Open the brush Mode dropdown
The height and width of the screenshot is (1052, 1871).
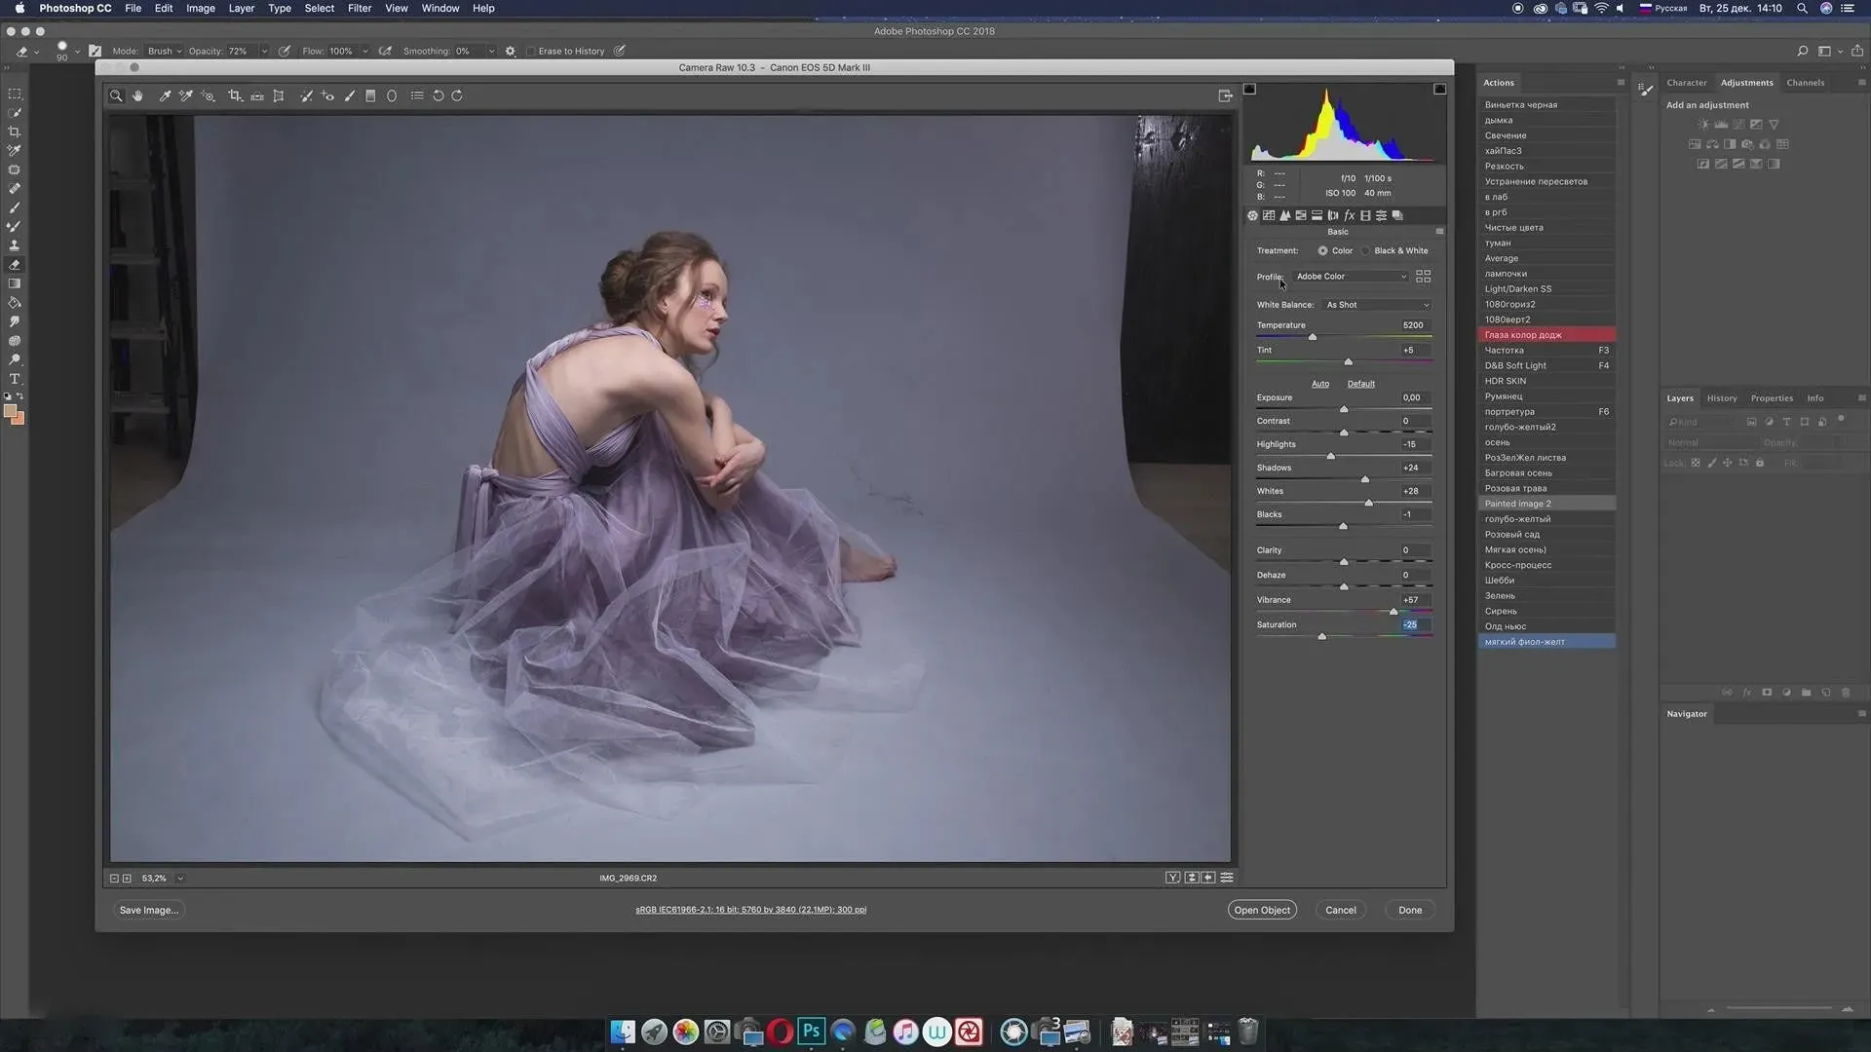click(x=164, y=51)
